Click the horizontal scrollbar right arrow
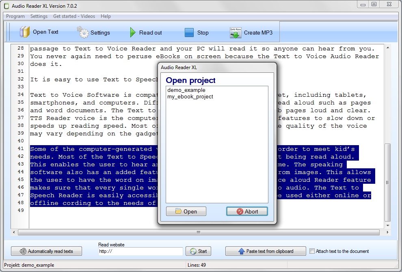The width and height of the screenshot is (402, 272). tap(387, 232)
